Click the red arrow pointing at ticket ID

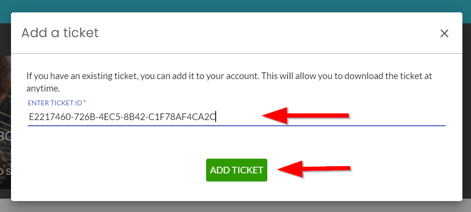coord(305,116)
